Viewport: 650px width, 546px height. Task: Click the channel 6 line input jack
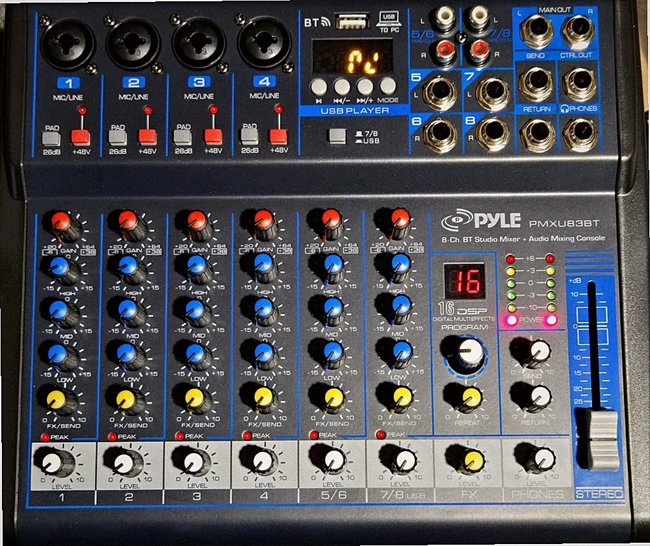pyautogui.click(x=440, y=134)
